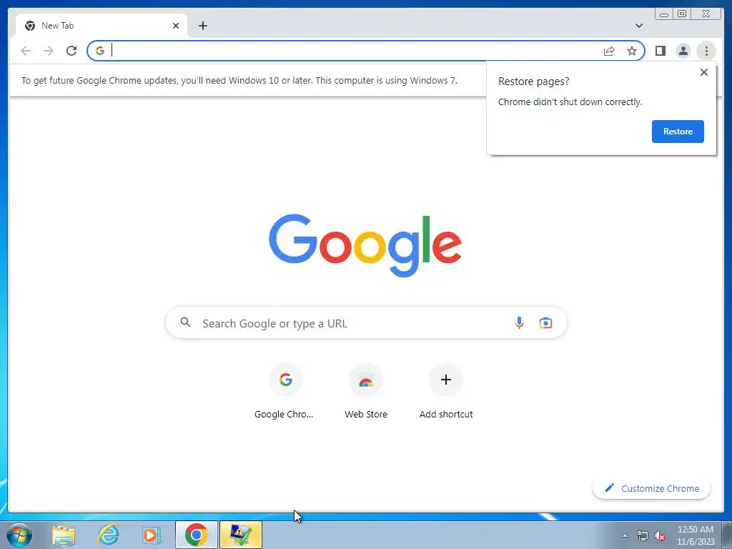The width and height of the screenshot is (732, 549).
Task: Launch Internet Explorer from the taskbar
Action: coord(108,535)
